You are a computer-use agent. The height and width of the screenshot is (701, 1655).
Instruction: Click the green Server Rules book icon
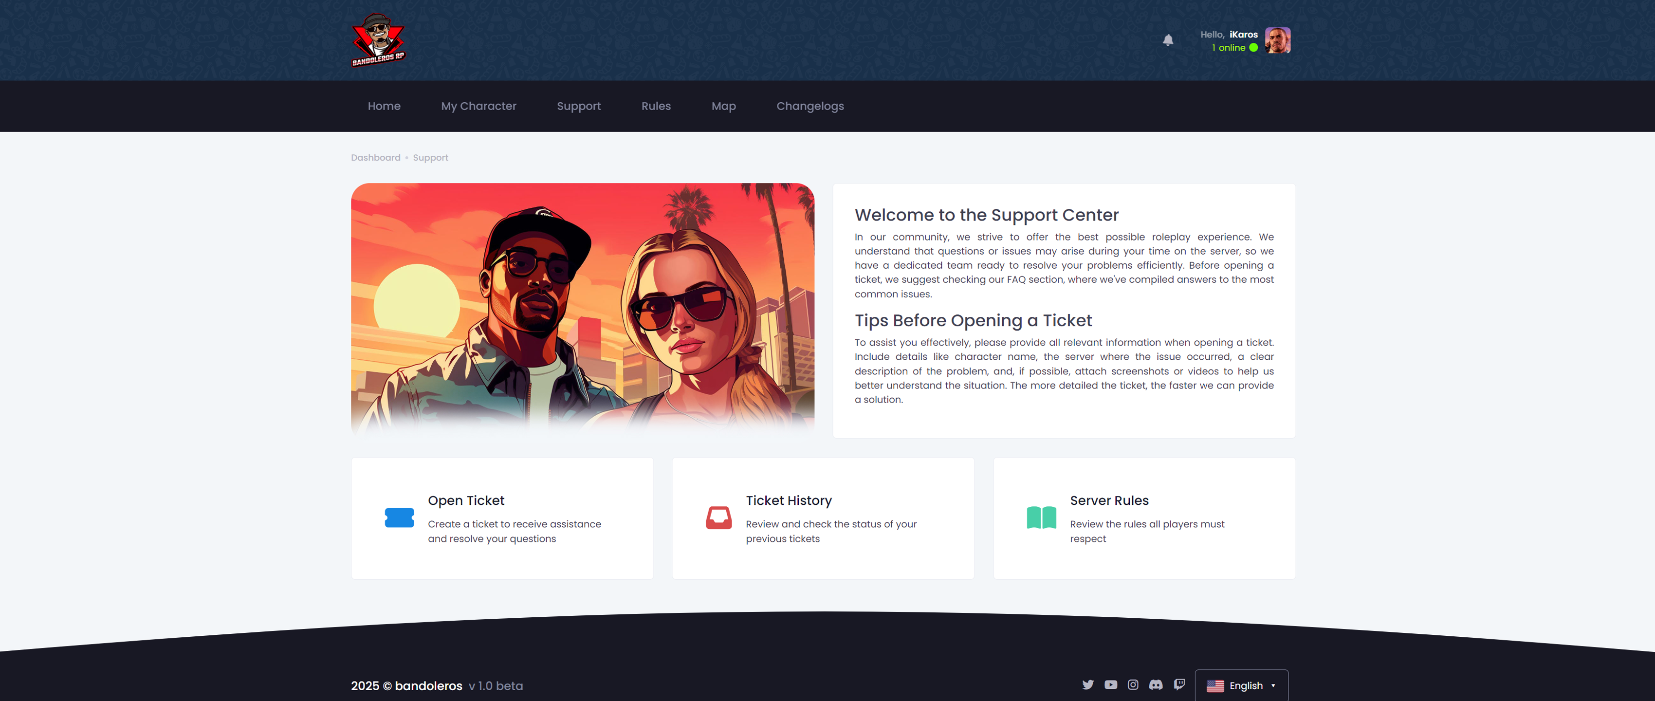click(1041, 517)
